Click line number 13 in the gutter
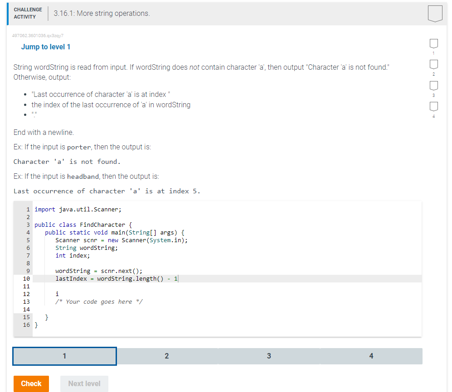The width and height of the screenshot is (452, 392). tap(26, 301)
